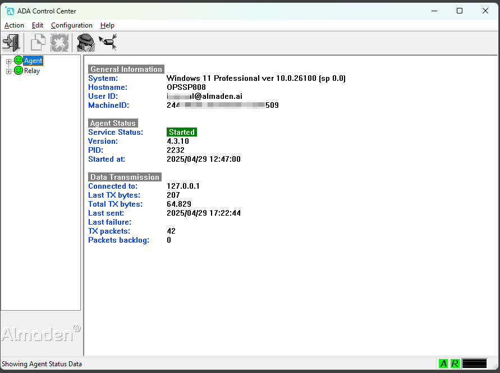
Task: Expand the Agent tree node
Action: tap(8, 60)
